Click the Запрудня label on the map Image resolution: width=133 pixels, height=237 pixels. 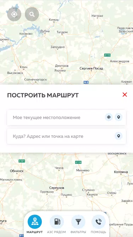pos(57,47)
